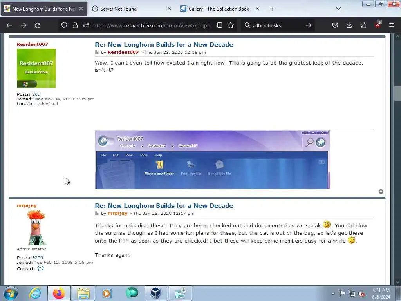Click the page vertical scrollbar thumb
The image size is (401, 301).
click(397, 94)
